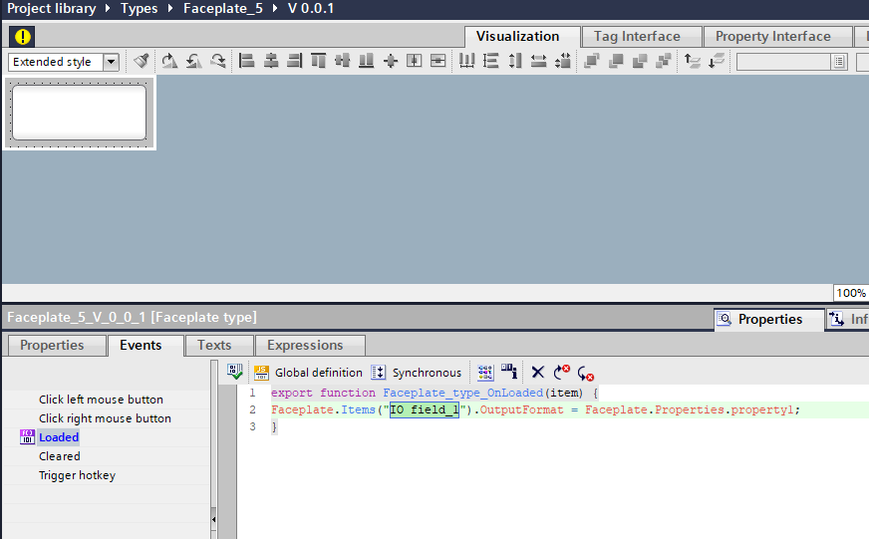The height and width of the screenshot is (539, 869).
Task: Toggle the Synchronous script mode
Action: tap(417, 373)
